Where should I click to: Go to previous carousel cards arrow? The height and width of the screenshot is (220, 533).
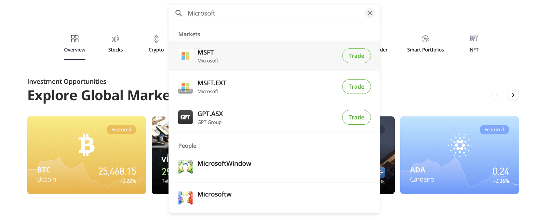point(497,95)
